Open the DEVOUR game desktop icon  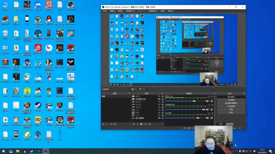click(60, 49)
